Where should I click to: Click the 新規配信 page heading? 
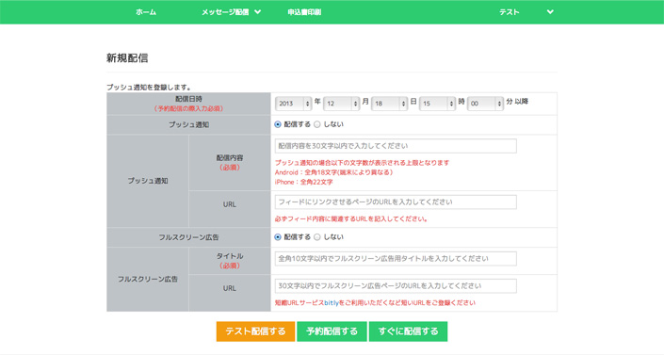pyautogui.click(x=127, y=58)
